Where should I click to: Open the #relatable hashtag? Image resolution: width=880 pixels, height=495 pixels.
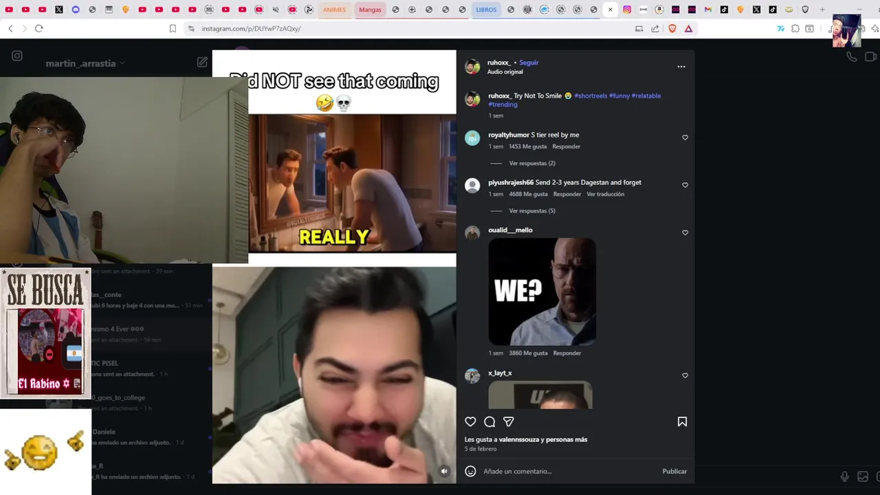point(646,96)
